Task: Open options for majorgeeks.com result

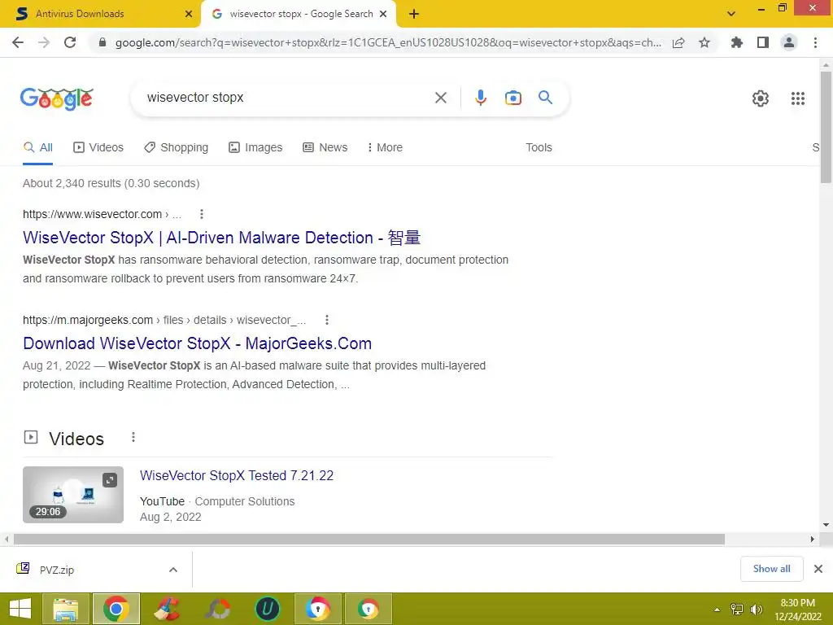Action: 327,320
